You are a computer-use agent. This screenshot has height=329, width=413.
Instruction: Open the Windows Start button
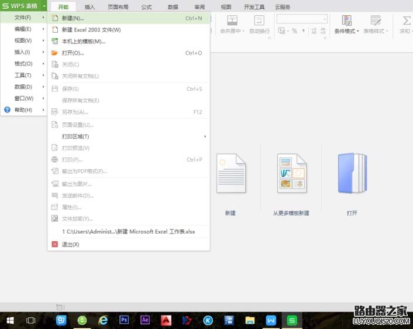point(10,321)
